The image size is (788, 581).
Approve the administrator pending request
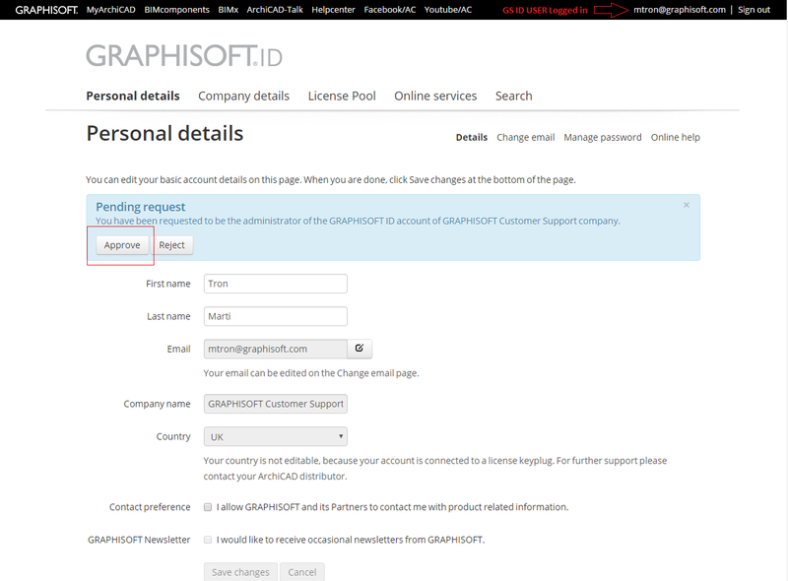[120, 244]
